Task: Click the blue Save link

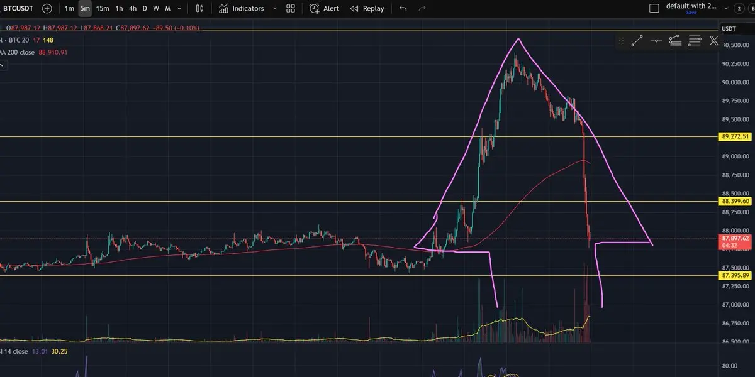Action: point(691,13)
